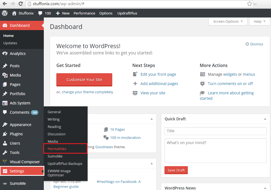
Task: Click the home icon next to Stuffonix
Action: (14, 13)
